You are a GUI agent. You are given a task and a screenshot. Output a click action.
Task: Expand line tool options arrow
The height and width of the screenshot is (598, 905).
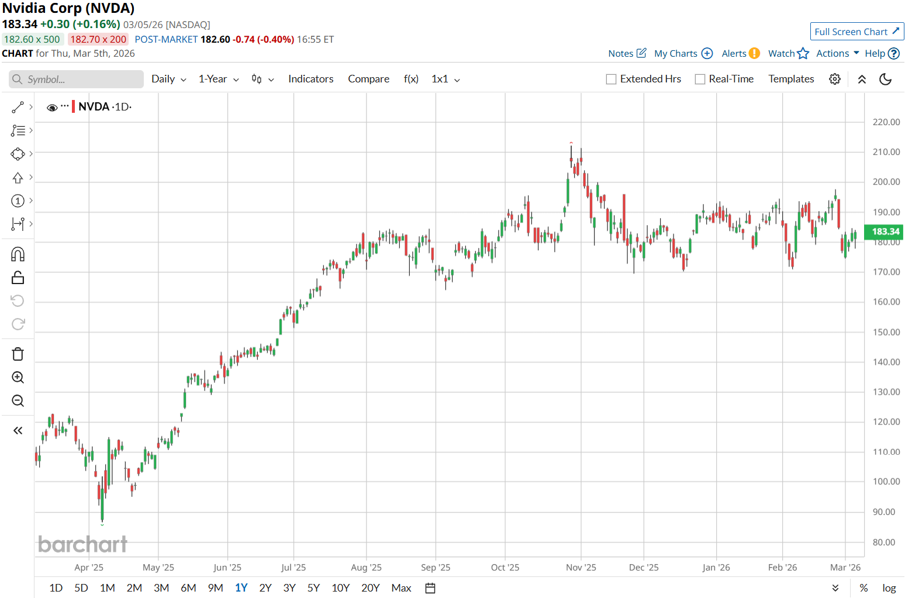[31, 107]
